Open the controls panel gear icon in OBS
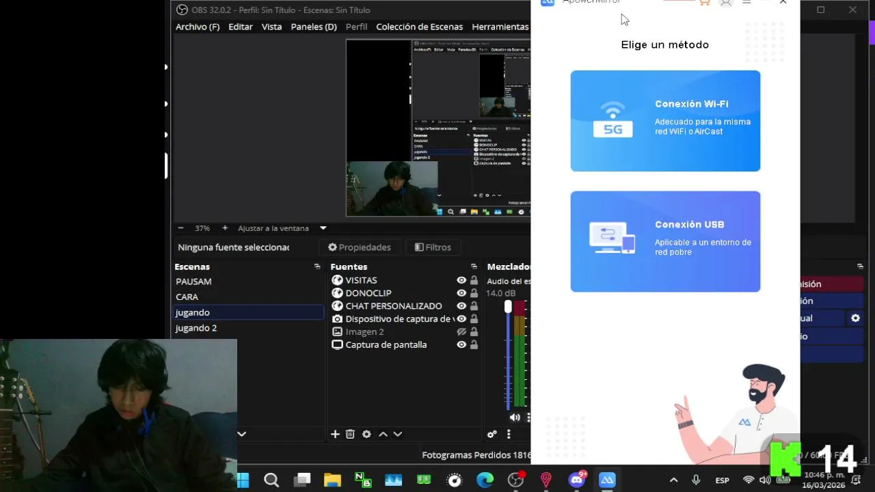875x492 pixels. pyautogui.click(x=855, y=318)
